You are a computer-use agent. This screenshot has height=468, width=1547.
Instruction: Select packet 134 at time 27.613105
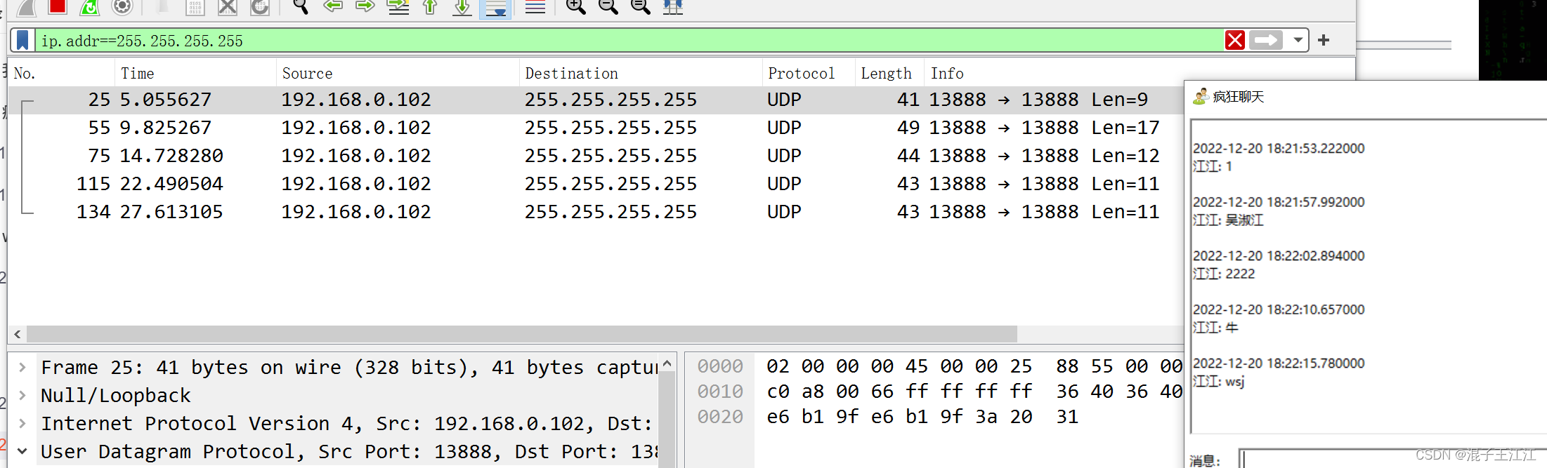[x=596, y=212]
